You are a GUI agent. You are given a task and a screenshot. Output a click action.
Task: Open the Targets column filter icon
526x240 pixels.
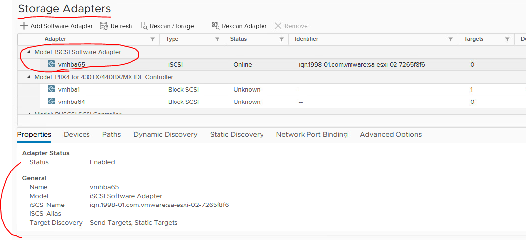(x=507, y=39)
